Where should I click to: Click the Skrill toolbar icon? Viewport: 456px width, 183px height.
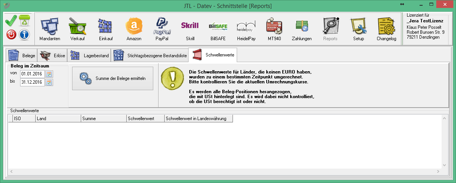[190, 29]
